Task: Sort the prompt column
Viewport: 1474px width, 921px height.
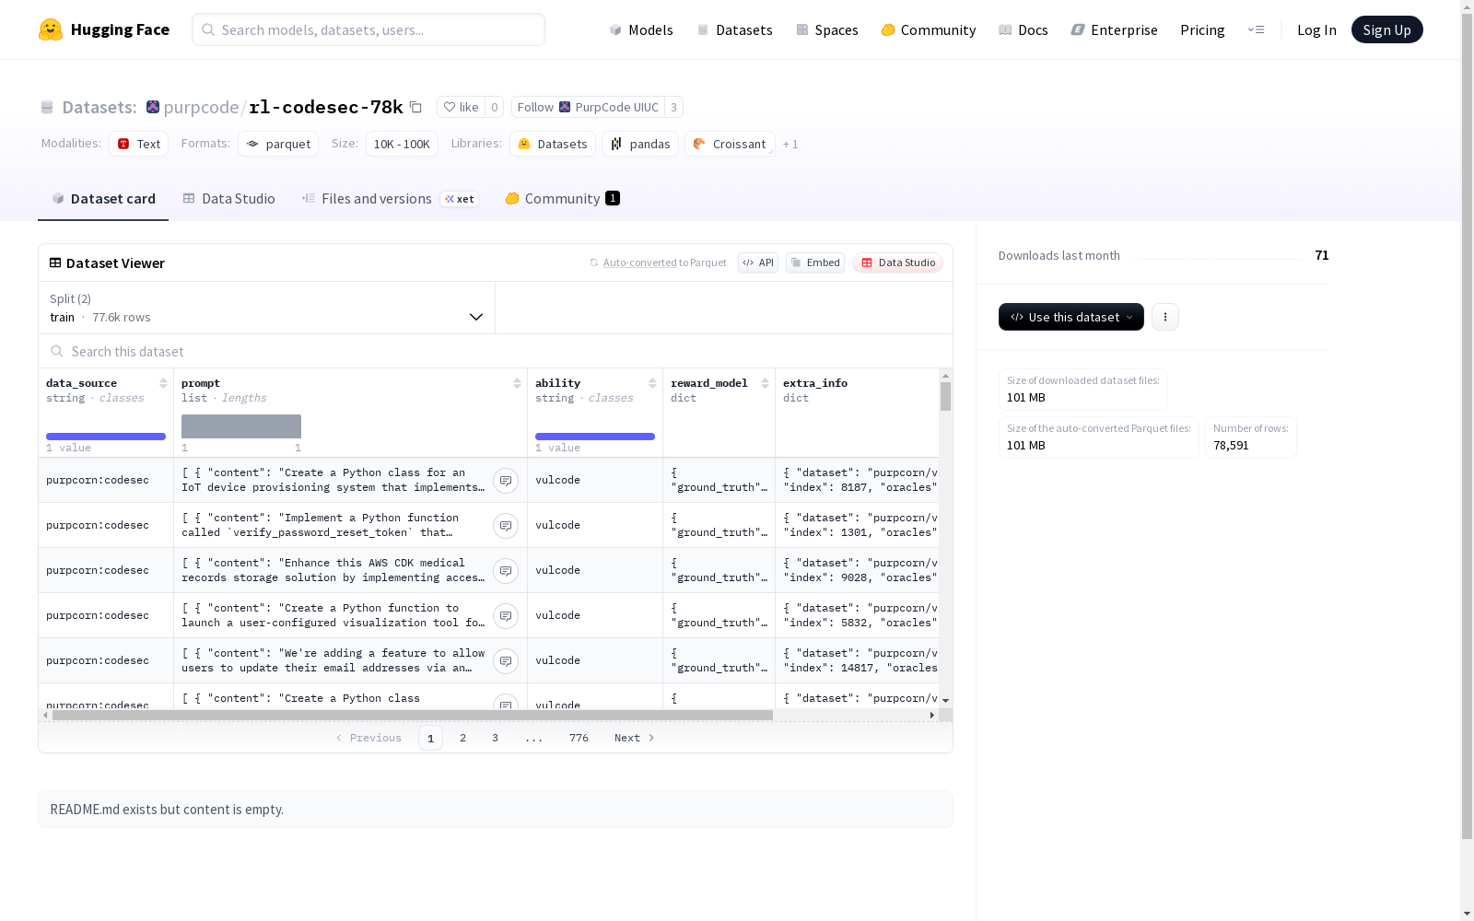Action: pyautogui.click(x=517, y=383)
